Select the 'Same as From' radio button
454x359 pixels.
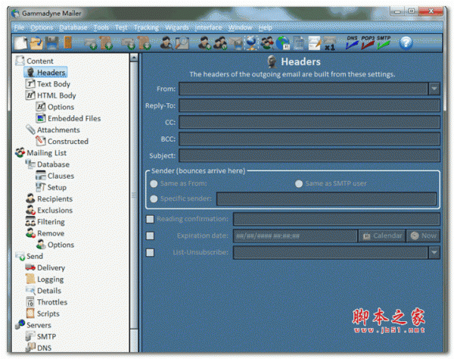(155, 183)
